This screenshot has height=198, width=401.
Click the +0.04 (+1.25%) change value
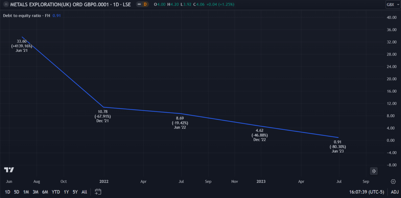[x=221, y=4]
